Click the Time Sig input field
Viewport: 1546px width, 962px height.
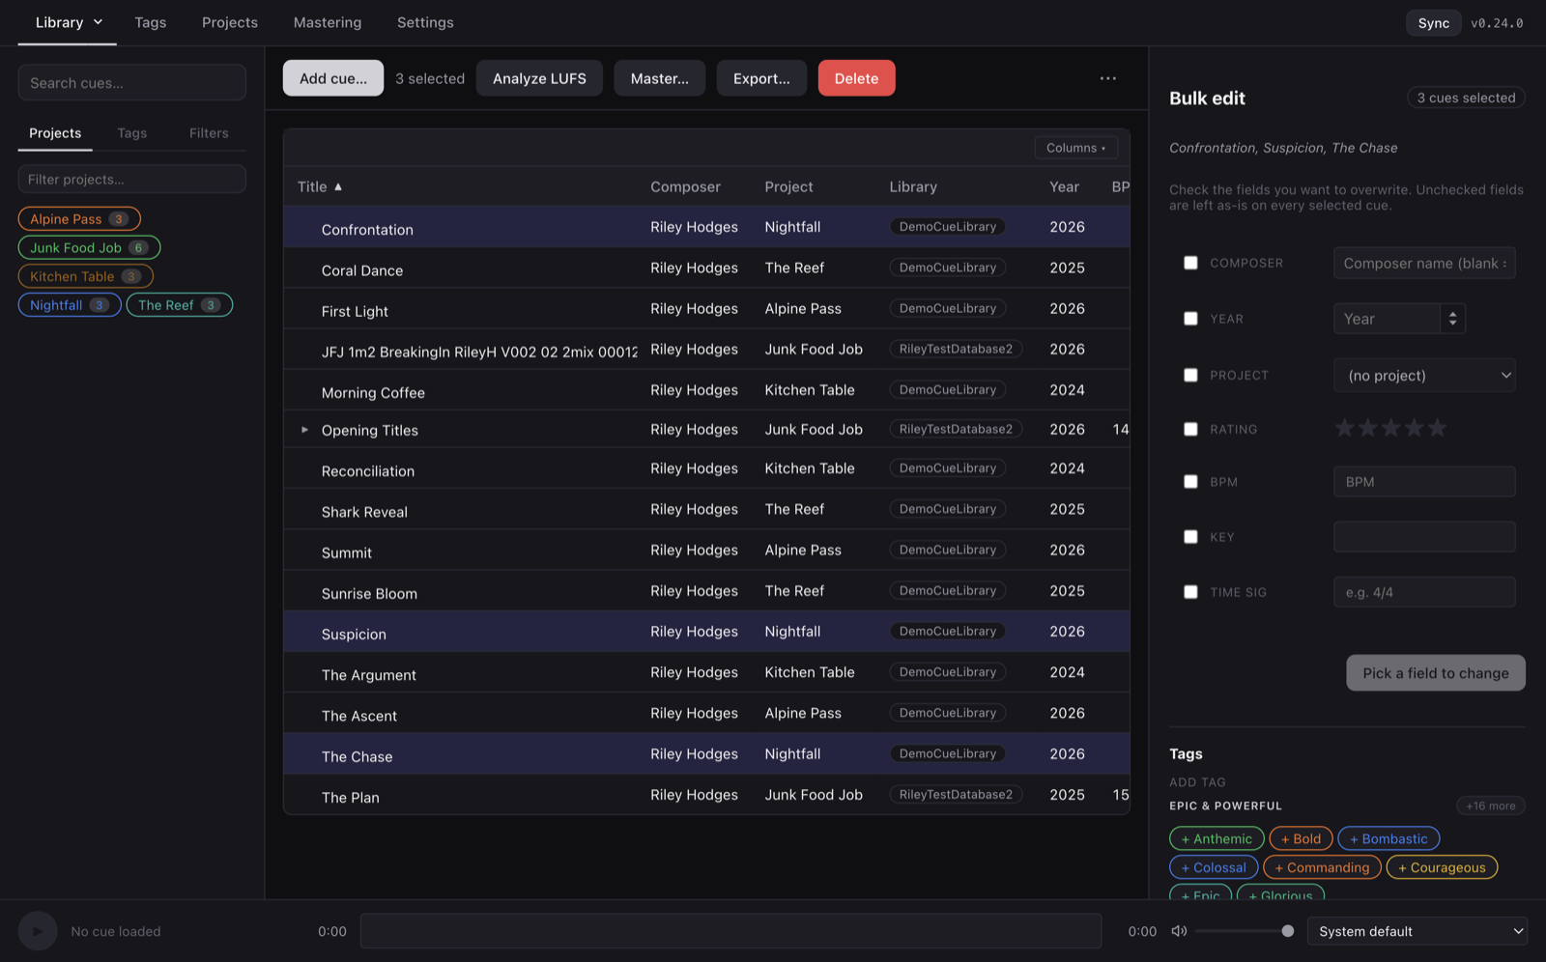click(1424, 592)
